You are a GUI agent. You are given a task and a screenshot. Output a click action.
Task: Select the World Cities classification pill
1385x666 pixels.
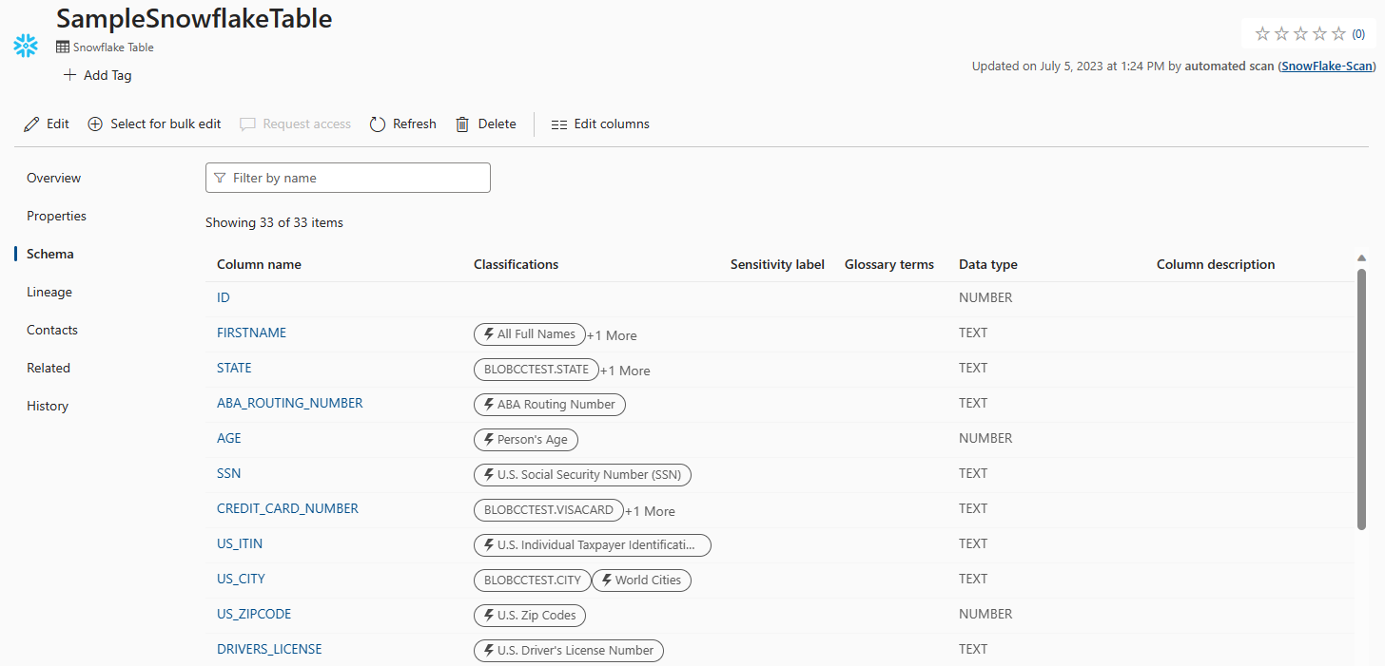(641, 580)
